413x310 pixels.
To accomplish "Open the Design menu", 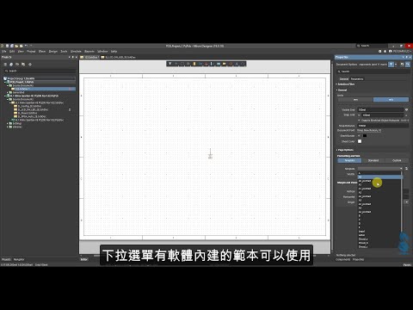I will 52,51.
